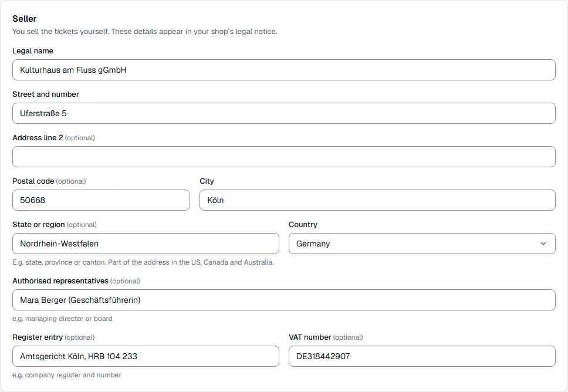The height and width of the screenshot is (392, 568).
Task: Click the Legal name input field
Action: click(283, 70)
